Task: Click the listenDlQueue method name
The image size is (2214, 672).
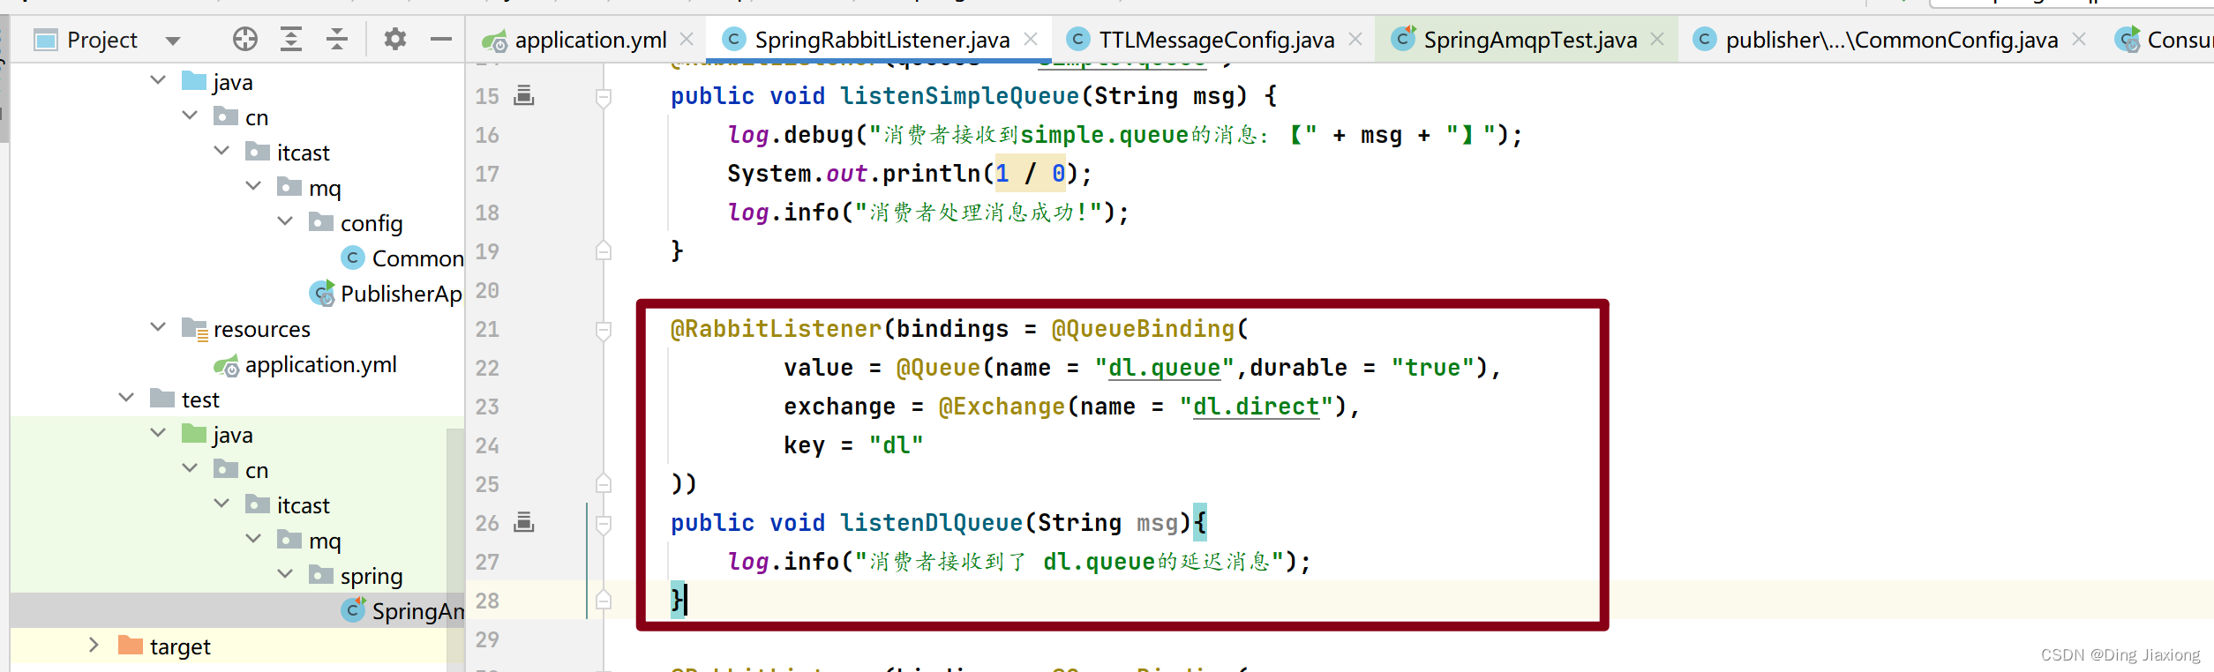Action: coord(931,523)
